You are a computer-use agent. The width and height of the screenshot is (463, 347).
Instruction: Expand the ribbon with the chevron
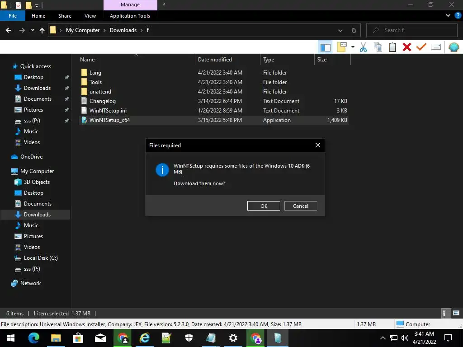(448, 16)
